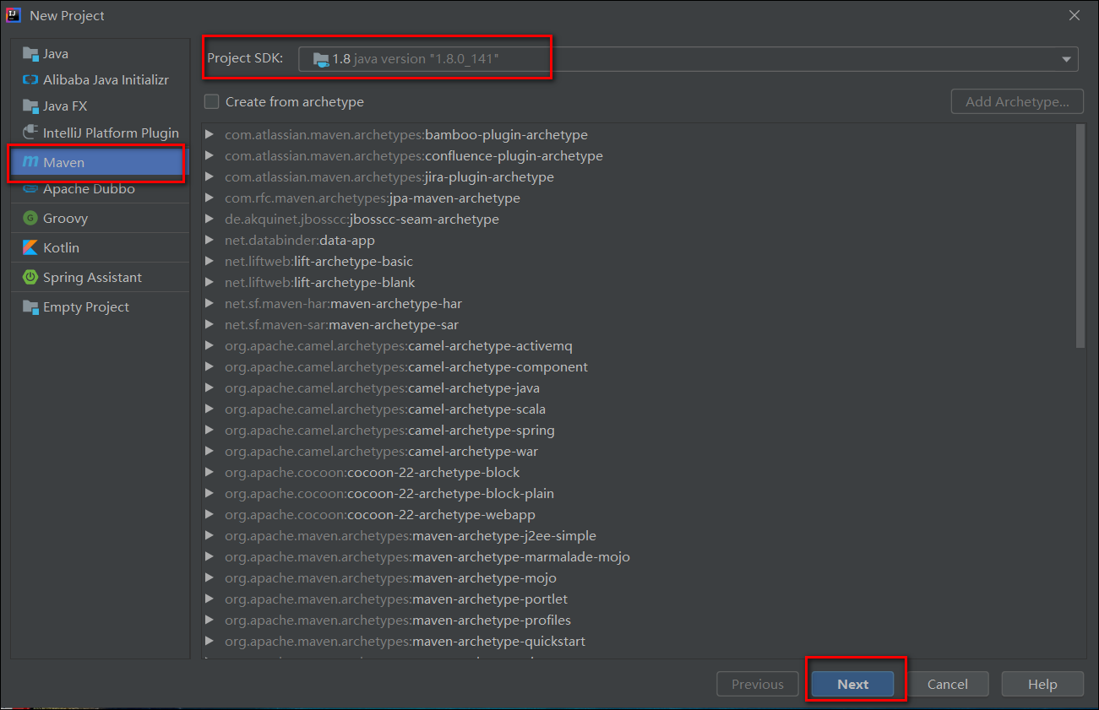Open Help from the dialog footer

pyautogui.click(x=1042, y=685)
